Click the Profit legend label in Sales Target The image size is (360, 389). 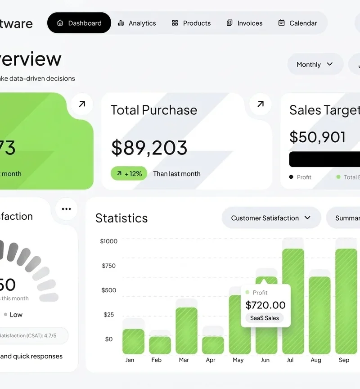coord(304,177)
